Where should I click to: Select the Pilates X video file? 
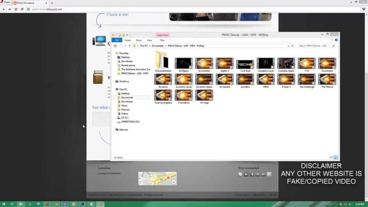(286, 81)
